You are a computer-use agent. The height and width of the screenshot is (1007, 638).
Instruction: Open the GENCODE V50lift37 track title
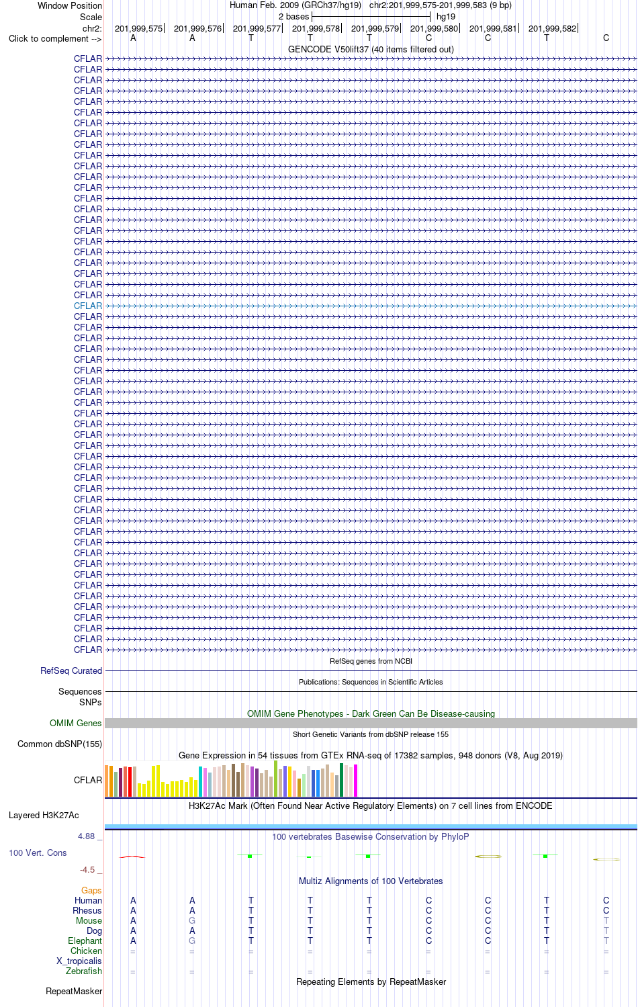coord(371,49)
